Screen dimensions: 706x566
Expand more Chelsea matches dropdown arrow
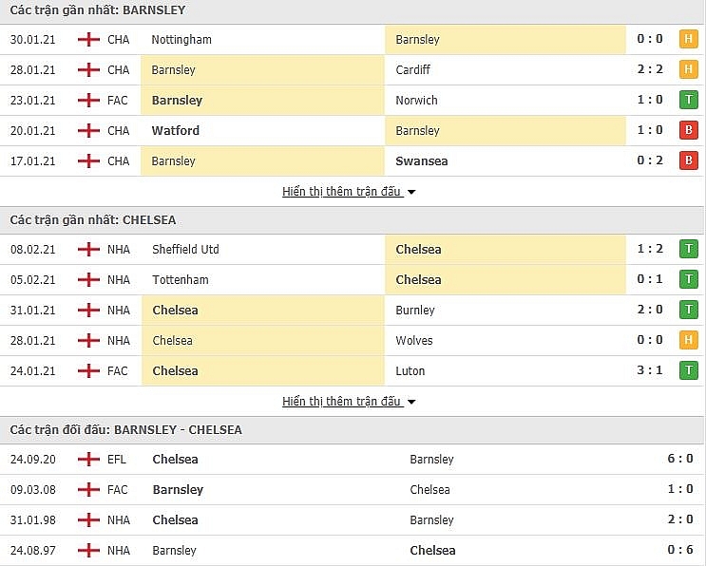click(x=411, y=402)
